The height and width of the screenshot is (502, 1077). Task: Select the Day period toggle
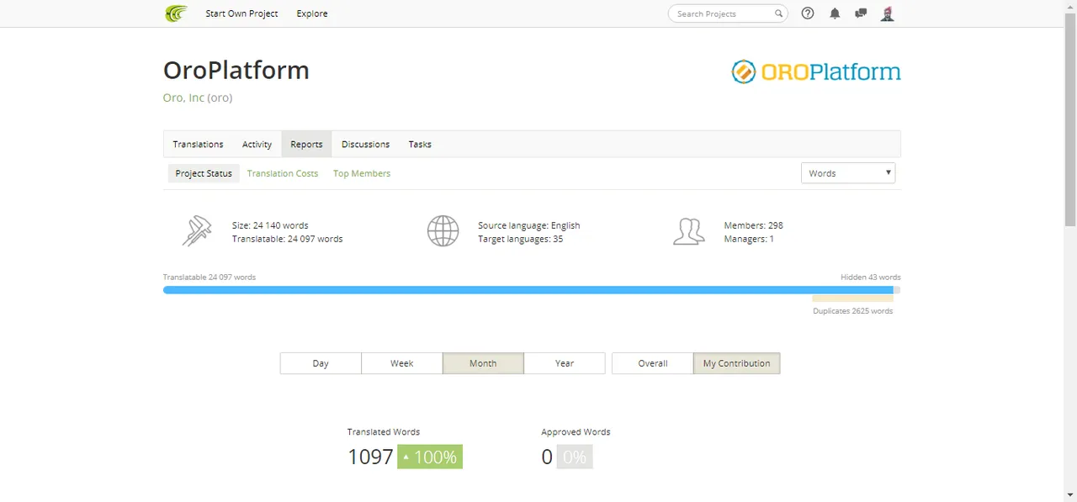pos(321,363)
